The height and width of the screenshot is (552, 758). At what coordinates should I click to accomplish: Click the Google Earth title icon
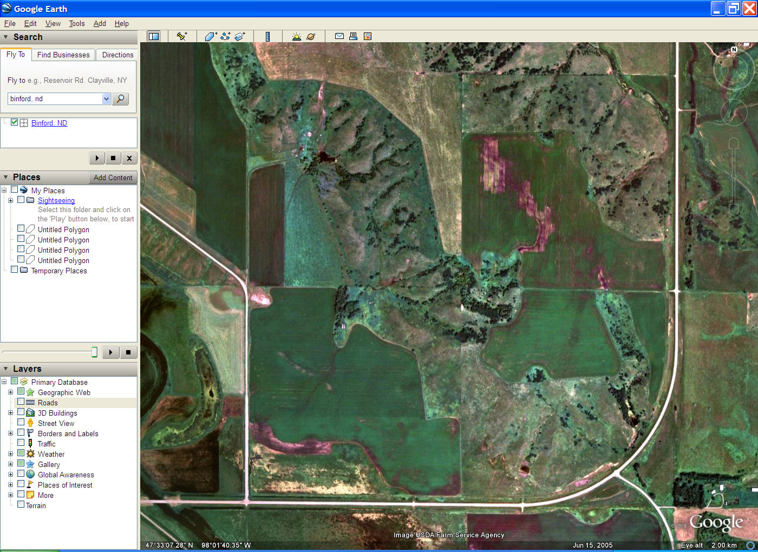pyautogui.click(x=6, y=8)
